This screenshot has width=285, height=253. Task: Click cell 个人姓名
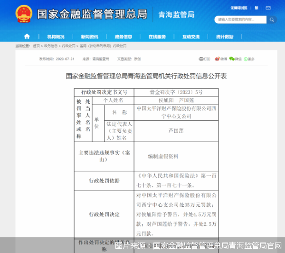(x=113, y=100)
